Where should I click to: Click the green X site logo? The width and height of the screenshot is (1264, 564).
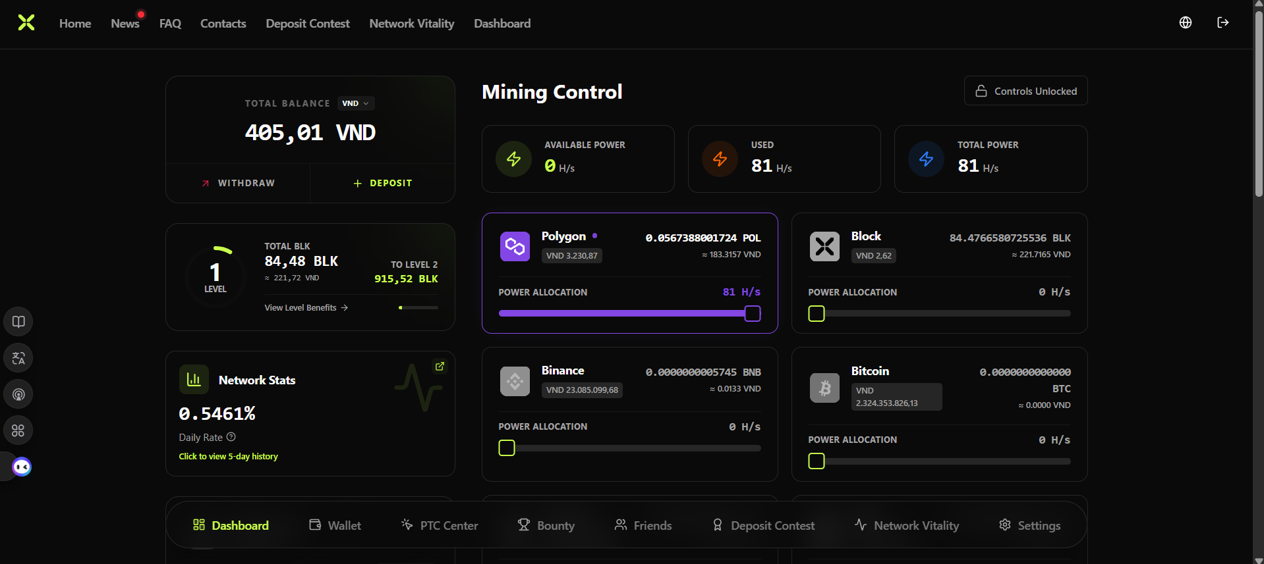click(26, 23)
